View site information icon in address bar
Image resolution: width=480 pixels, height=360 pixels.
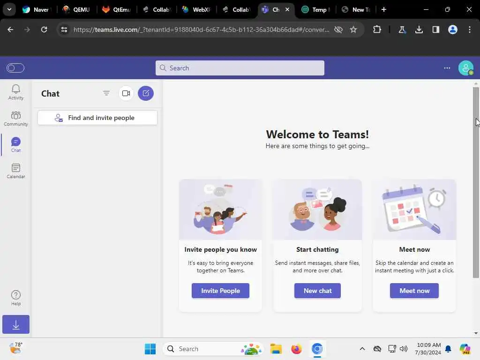click(64, 30)
